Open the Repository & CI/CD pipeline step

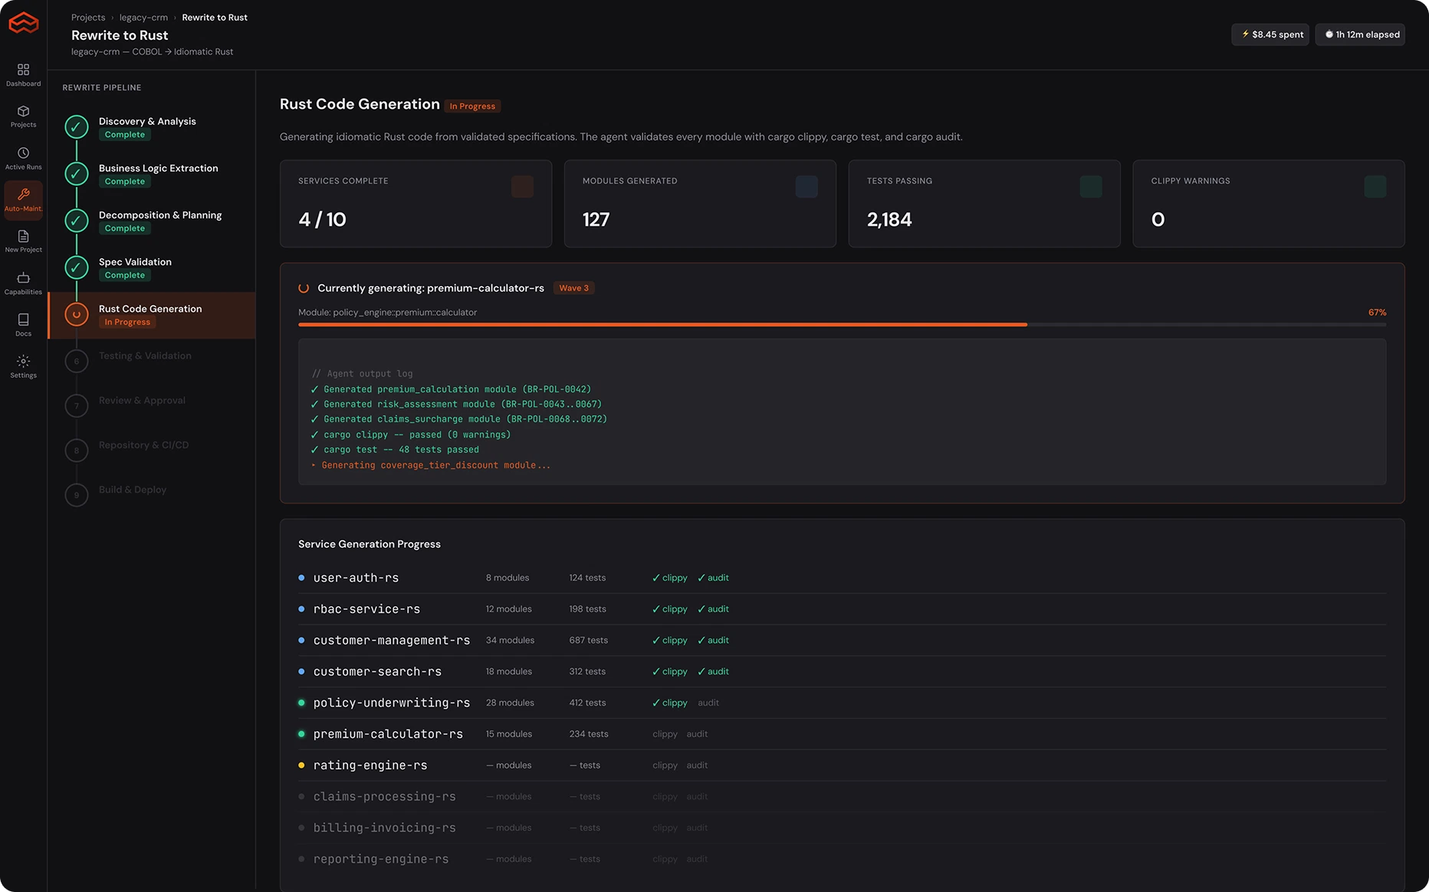152,450
